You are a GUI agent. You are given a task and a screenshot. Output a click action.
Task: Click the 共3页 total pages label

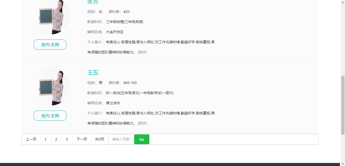[100, 139]
